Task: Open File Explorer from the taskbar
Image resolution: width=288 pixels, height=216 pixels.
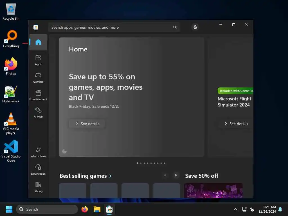Action: 97,209
